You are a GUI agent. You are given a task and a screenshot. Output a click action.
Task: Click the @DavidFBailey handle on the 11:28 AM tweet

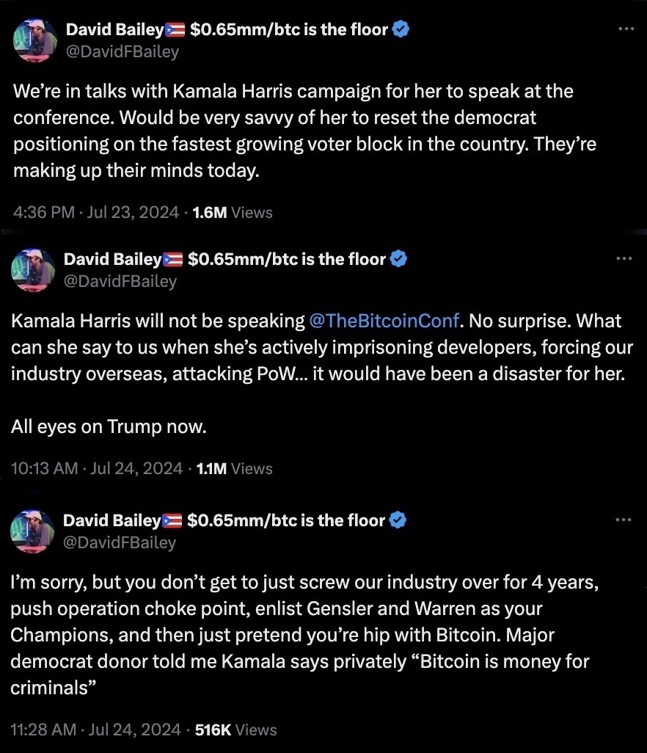tap(120, 542)
